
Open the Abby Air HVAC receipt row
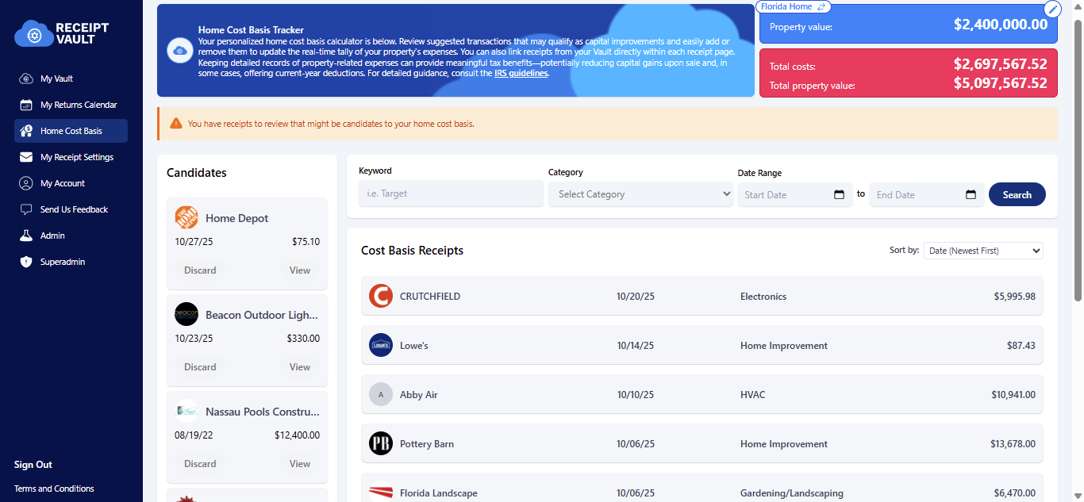pos(702,394)
